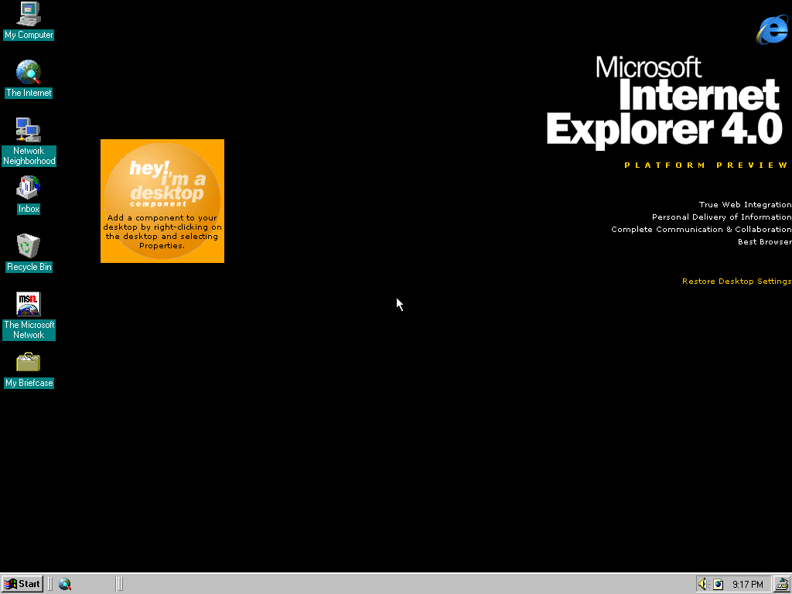Select the Recycle Bin label text
This screenshot has width=792, height=594.
(29, 267)
